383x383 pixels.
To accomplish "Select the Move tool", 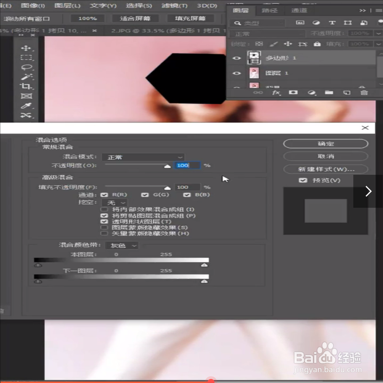I will click(x=25, y=47).
